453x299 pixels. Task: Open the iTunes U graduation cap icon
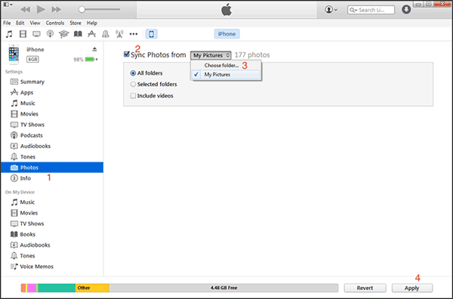point(64,34)
